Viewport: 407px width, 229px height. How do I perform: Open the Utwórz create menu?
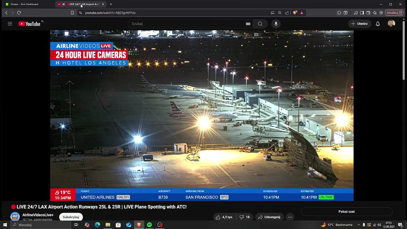pyautogui.click(x=360, y=24)
